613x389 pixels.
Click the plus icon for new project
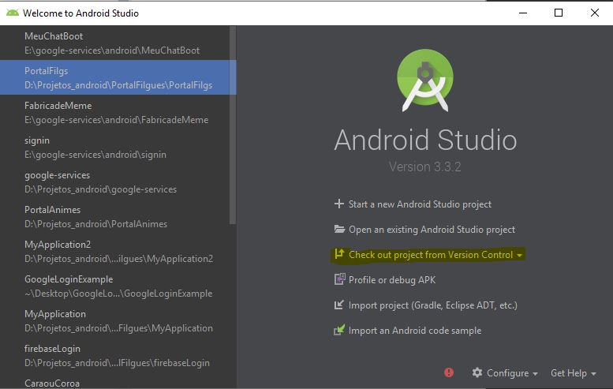point(339,204)
